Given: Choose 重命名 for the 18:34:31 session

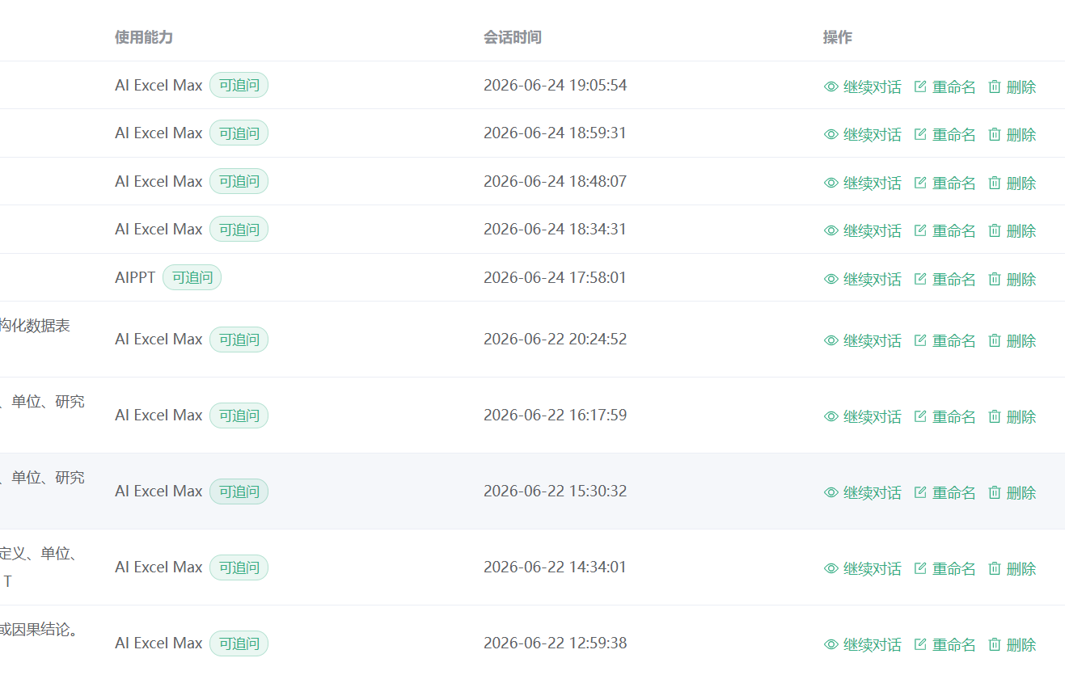Looking at the screenshot, I should [x=945, y=230].
